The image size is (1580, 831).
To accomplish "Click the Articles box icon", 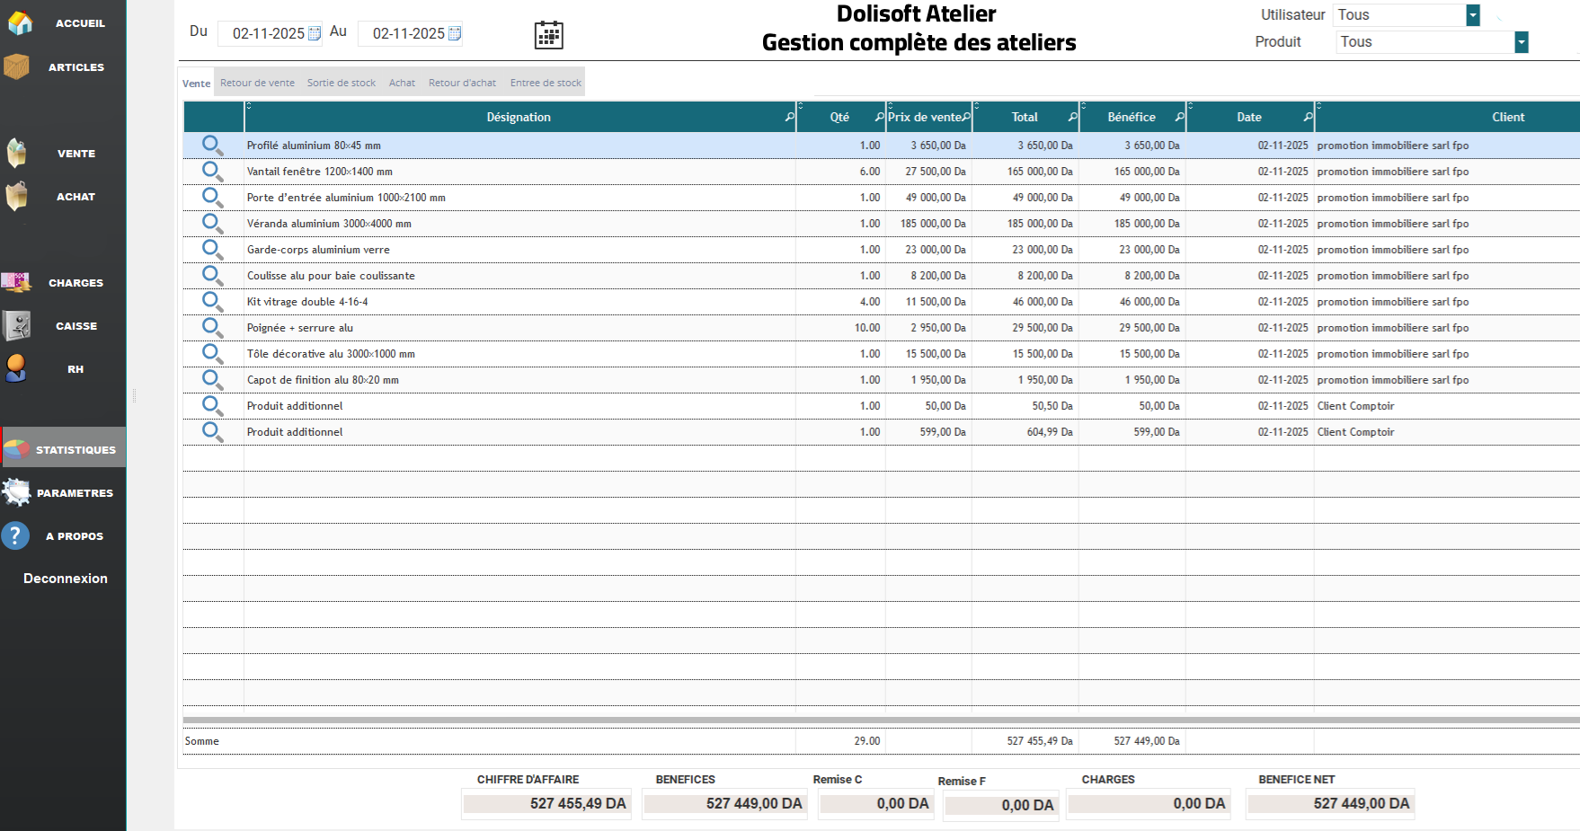I will click(17, 66).
